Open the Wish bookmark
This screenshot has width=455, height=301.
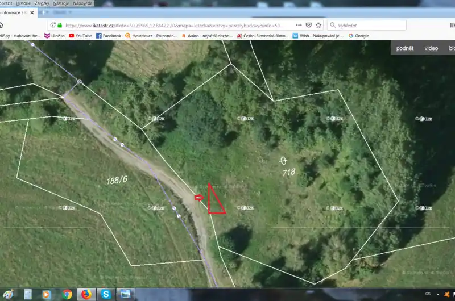click(x=318, y=36)
